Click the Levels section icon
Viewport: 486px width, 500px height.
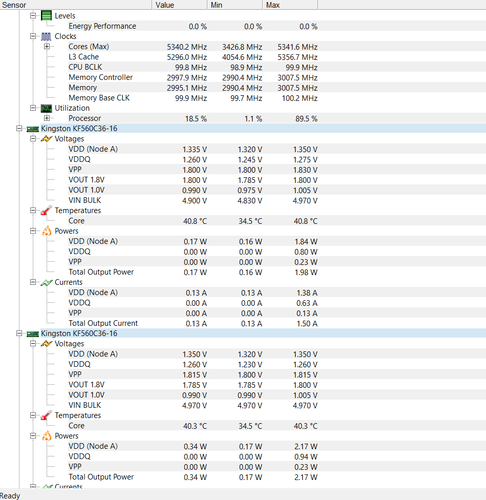pyautogui.click(x=46, y=15)
